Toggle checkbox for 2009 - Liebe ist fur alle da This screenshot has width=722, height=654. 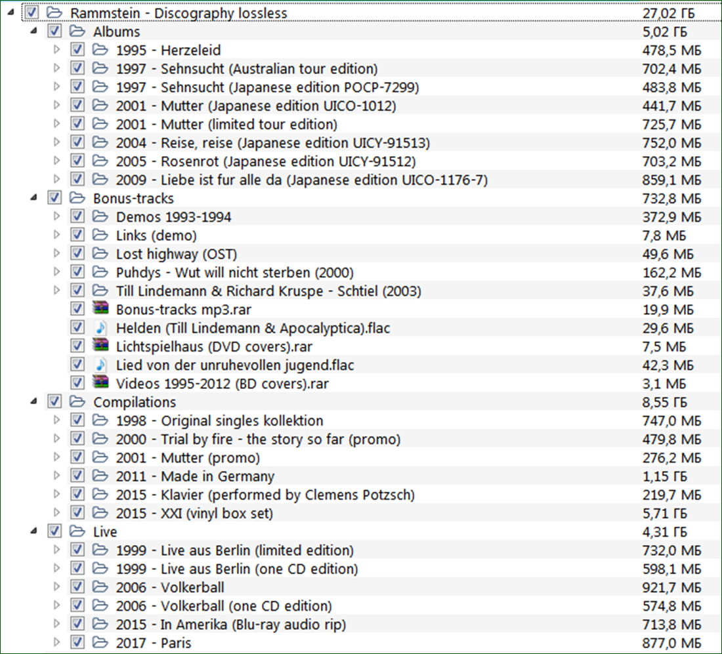click(77, 180)
